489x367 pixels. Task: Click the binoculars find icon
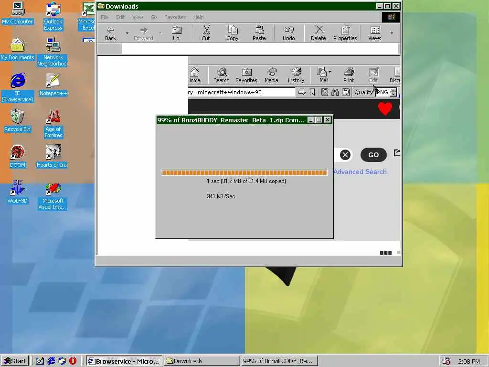click(335, 92)
